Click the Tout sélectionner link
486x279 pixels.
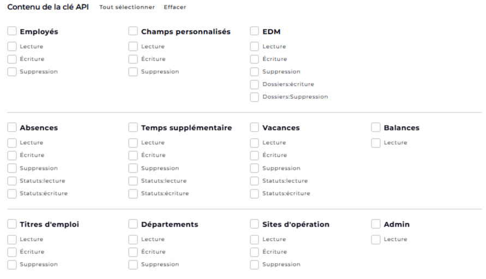point(127,7)
